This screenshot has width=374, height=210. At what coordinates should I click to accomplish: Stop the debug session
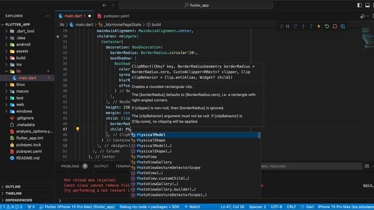[x=335, y=26]
